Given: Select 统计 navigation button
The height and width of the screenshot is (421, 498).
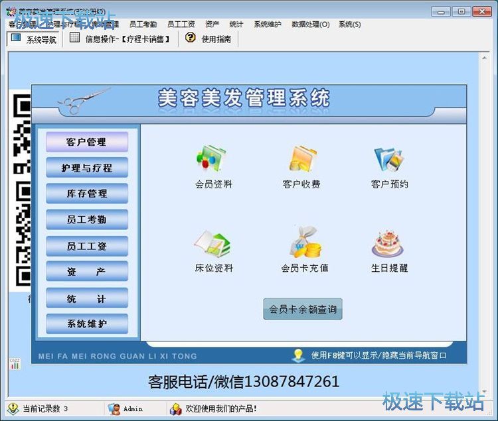Looking at the screenshot, I should click(87, 298).
